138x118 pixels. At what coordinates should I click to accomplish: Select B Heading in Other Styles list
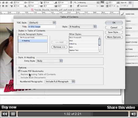84,44
